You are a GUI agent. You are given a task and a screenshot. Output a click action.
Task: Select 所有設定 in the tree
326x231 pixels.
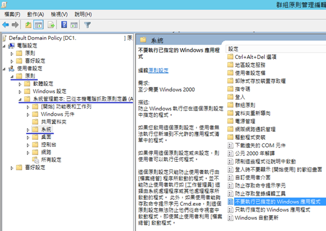[51, 160]
